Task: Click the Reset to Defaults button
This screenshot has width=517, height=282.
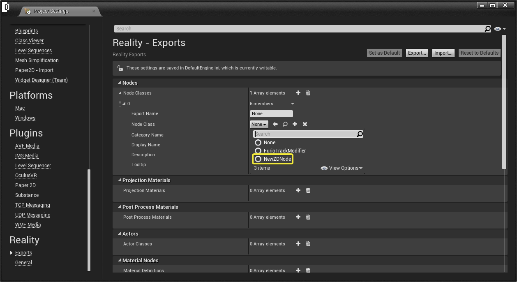Action: coord(479,53)
